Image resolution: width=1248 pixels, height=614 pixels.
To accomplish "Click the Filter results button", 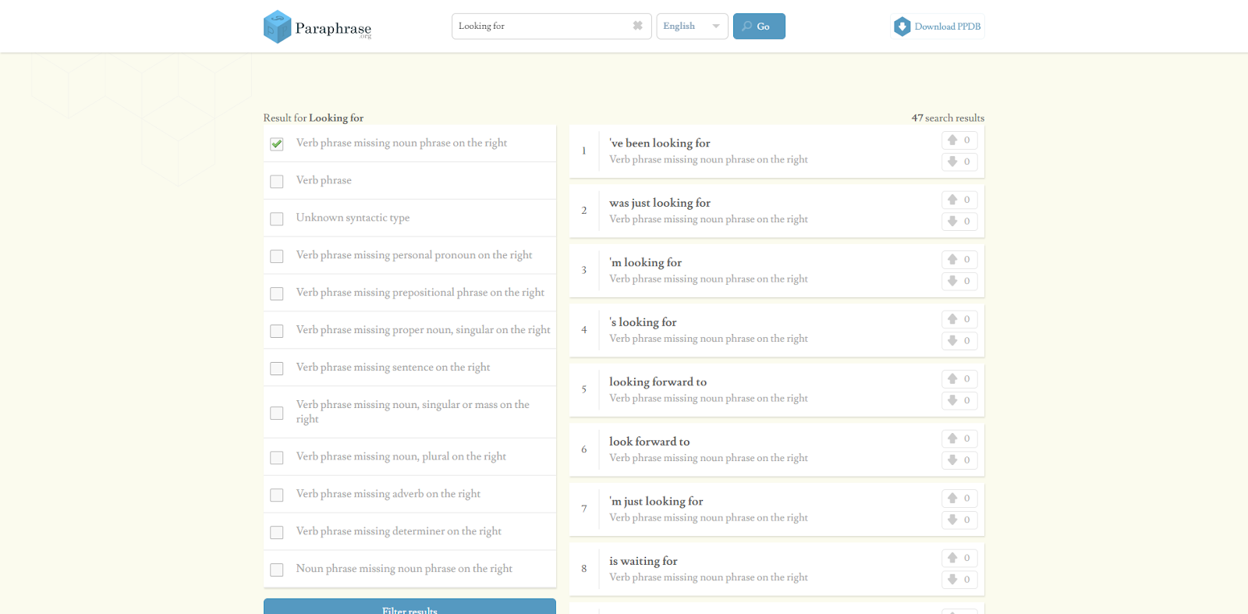I will tap(409, 607).
